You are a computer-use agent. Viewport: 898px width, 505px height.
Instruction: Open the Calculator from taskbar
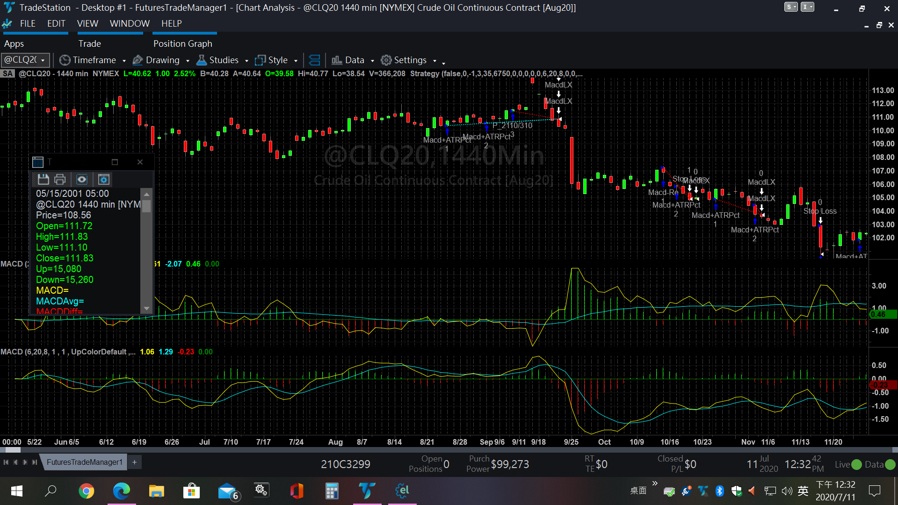(332, 491)
